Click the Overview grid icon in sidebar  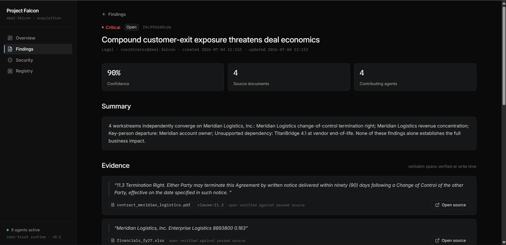tap(10, 38)
